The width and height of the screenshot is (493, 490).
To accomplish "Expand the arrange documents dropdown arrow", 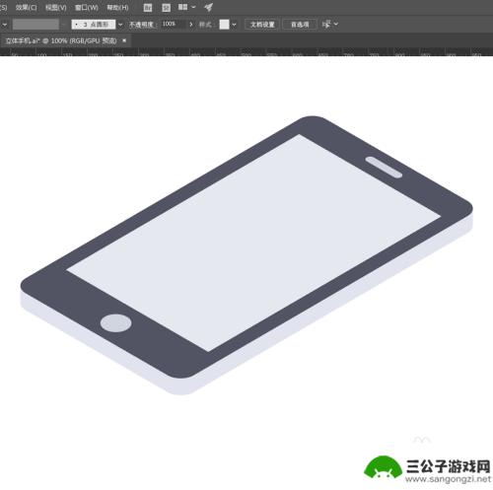I will pyautogui.click(x=193, y=7).
